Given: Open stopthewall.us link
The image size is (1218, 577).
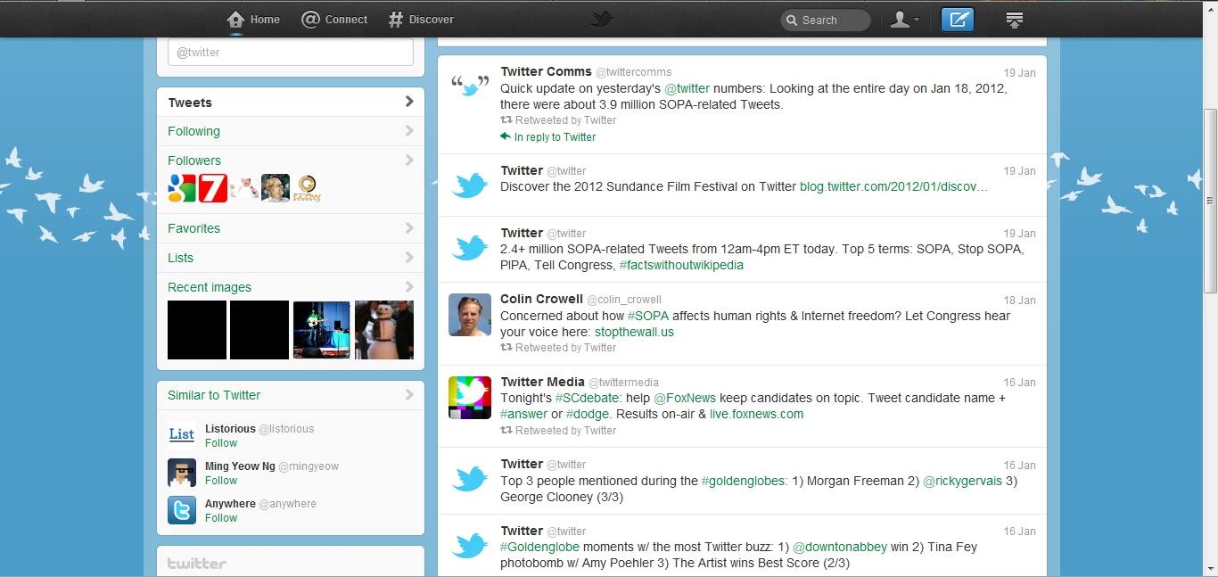Looking at the screenshot, I should click(x=634, y=332).
